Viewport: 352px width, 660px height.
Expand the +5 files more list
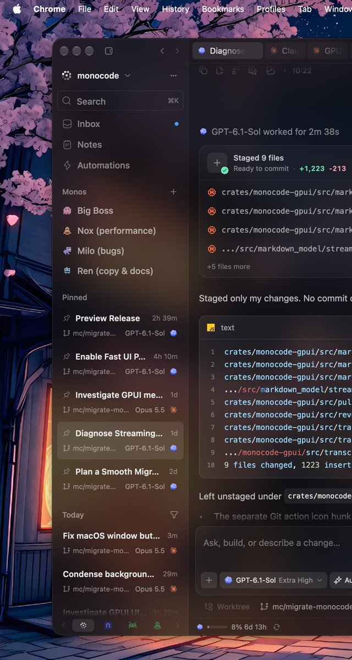(x=228, y=266)
